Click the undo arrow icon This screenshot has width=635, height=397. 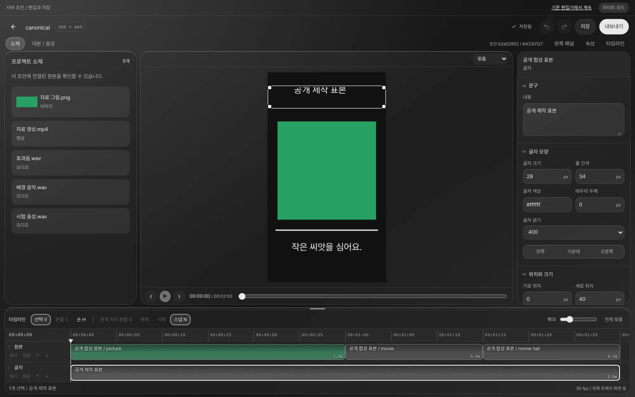546,27
